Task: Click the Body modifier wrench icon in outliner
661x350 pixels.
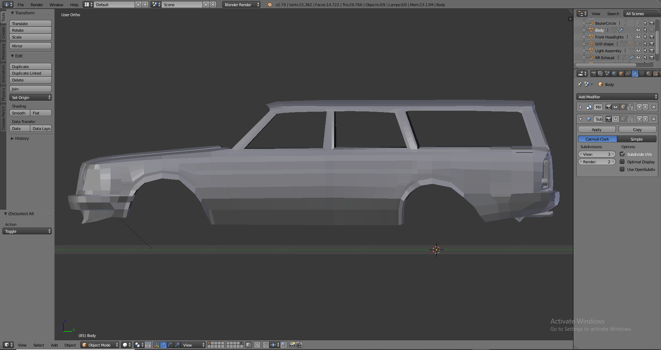Action: (621, 30)
